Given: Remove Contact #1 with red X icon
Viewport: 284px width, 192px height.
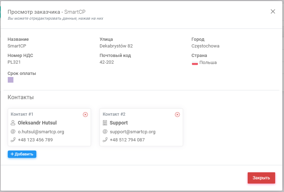Looking at the screenshot, I should (x=85, y=115).
